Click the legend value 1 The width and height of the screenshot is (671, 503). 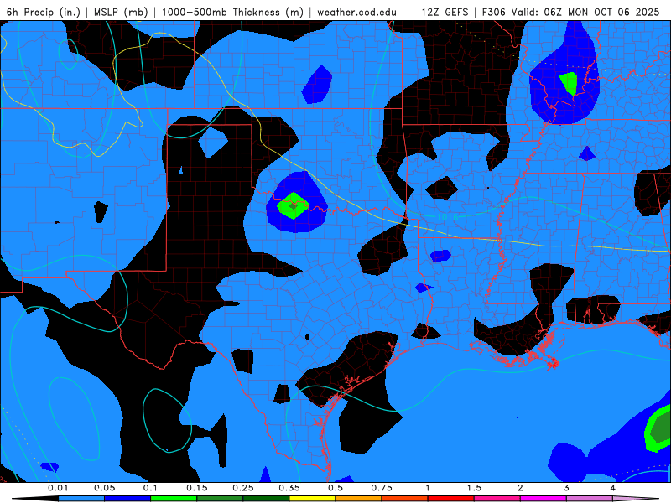point(428,488)
